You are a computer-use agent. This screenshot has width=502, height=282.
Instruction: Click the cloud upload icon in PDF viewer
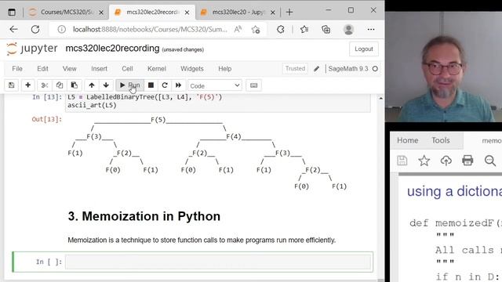446,160
